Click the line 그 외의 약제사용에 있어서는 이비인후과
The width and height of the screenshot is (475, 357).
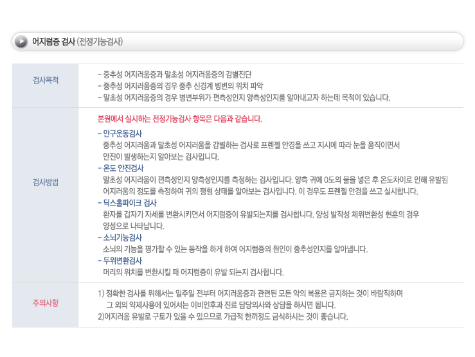point(221,305)
